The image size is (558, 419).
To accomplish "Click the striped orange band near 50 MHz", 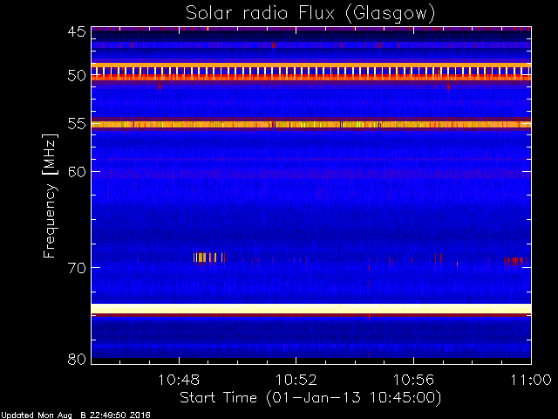I will pos(311,72).
